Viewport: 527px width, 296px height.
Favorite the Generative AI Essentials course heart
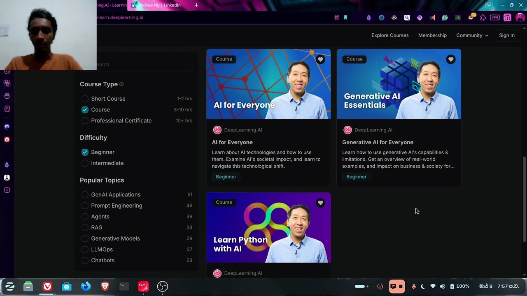[451, 60]
